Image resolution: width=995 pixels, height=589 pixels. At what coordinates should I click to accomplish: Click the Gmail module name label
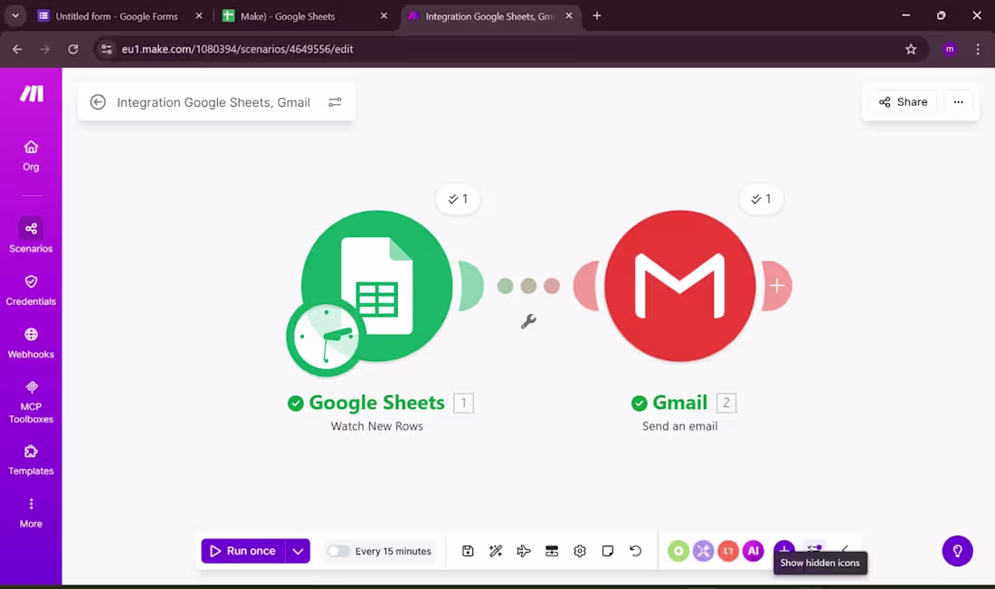click(x=679, y=403)
